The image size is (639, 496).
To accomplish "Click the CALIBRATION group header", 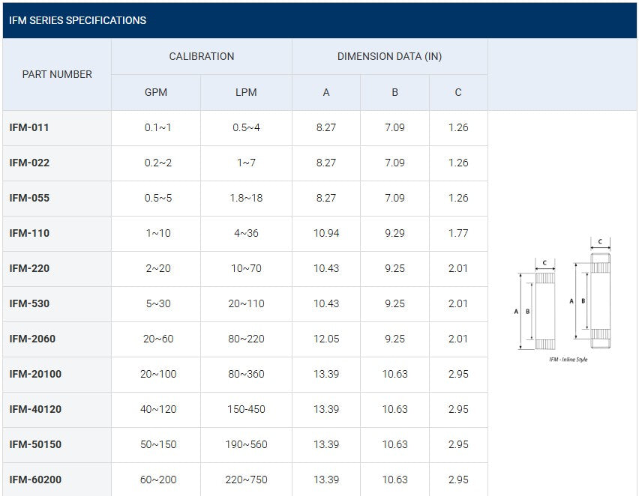I will click(x=202, y=56).
